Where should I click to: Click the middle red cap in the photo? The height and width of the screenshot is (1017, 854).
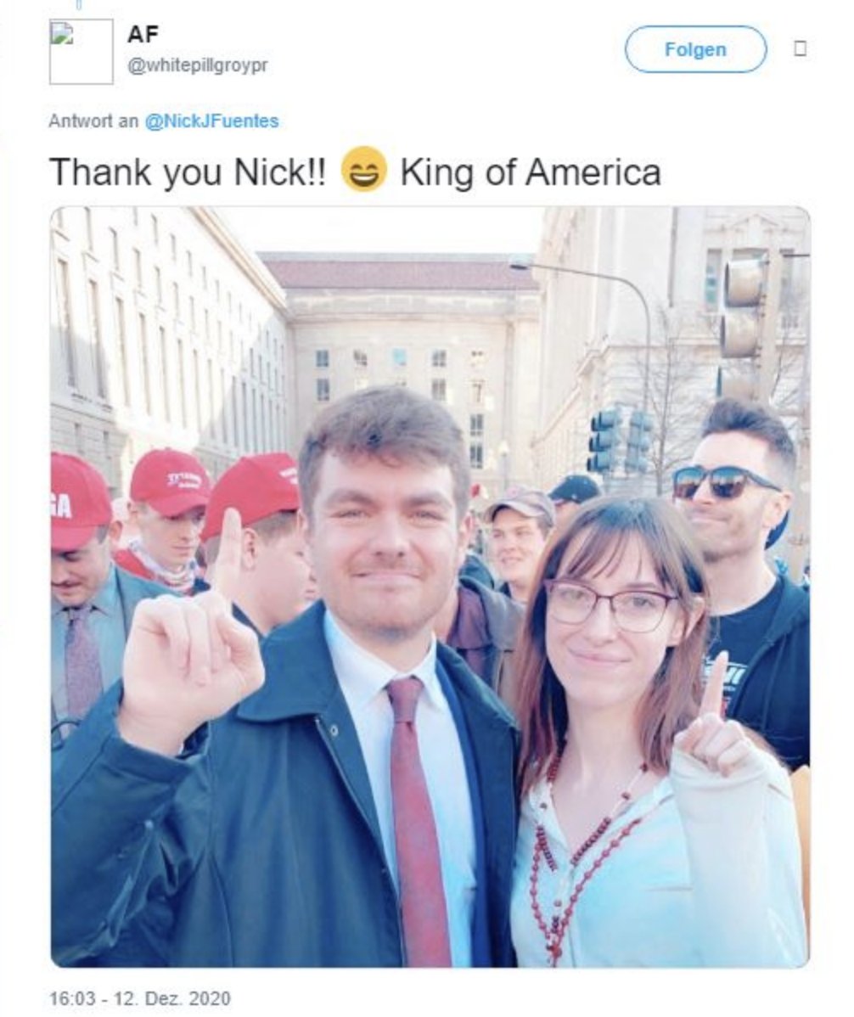170,482
